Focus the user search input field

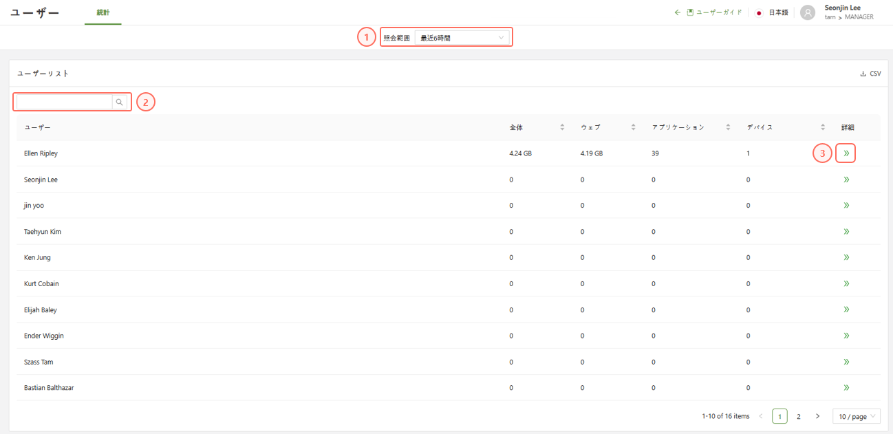click(x=64, y=102)
